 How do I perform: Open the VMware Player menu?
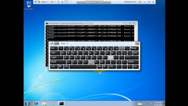coord(45,2)
